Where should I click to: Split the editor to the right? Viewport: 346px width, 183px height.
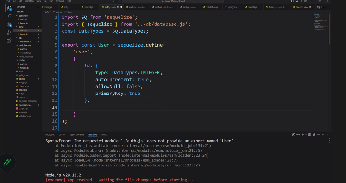[x=323, y=7]
